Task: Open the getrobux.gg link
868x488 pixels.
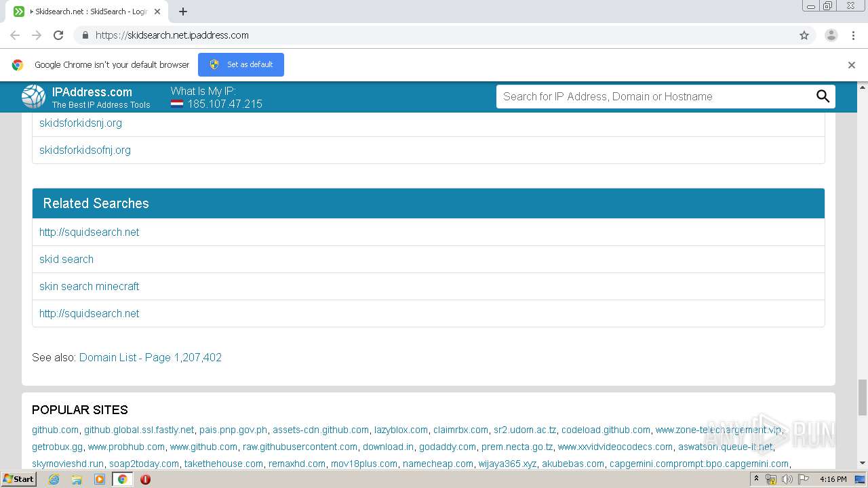Action: [x=57, y=447]
